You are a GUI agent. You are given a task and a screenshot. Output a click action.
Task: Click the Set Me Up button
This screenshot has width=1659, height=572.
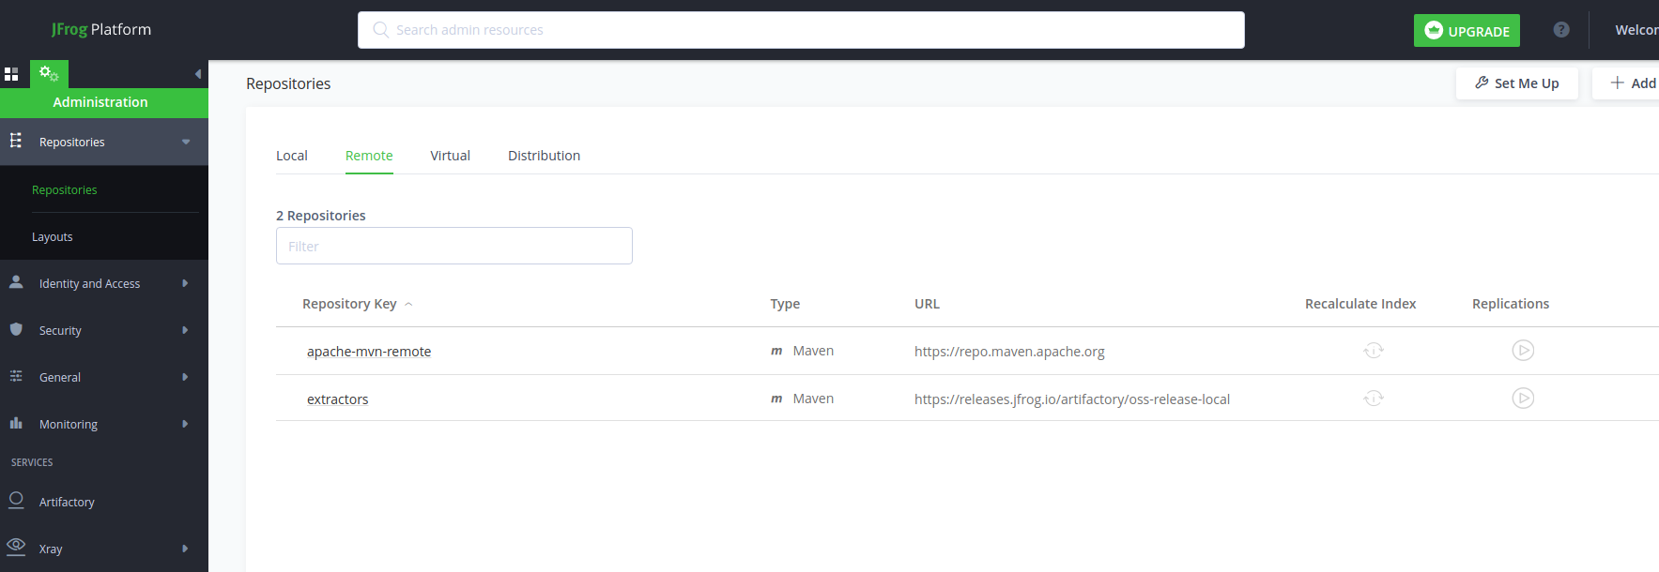[1517, 83]
